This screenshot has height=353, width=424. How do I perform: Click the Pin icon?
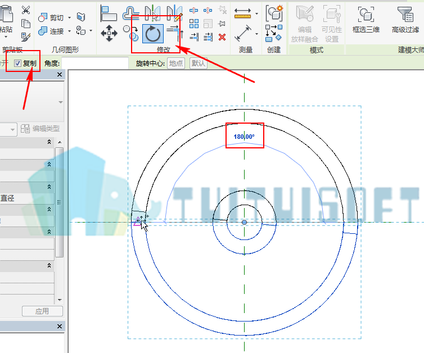[x=222, y=24]
